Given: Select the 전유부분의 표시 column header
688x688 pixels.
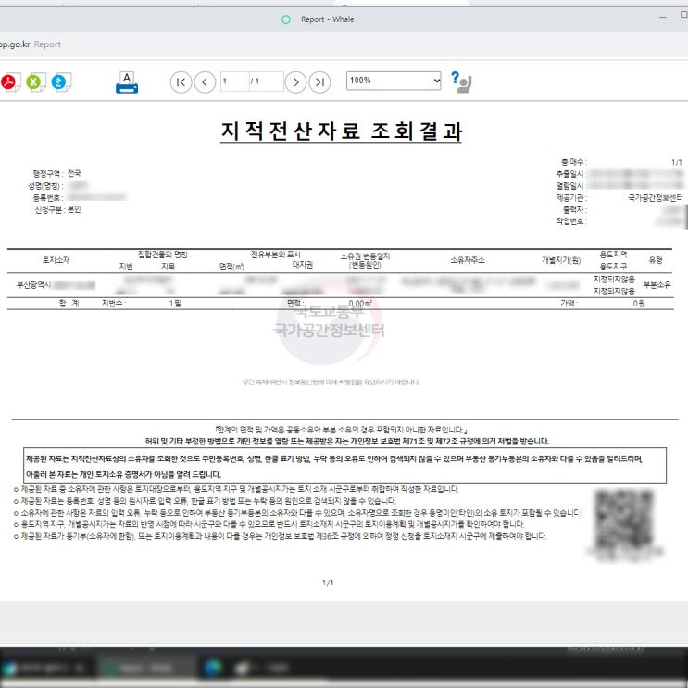Looking at the screenshot, I should [276, 255].
